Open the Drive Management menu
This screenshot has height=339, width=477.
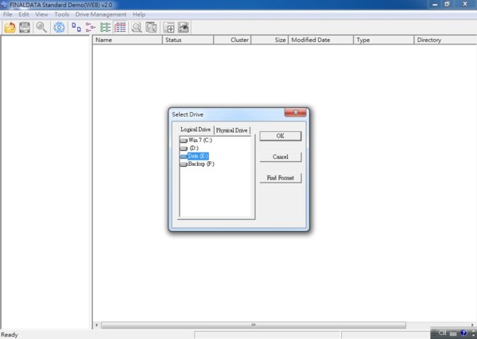click(101, 15)
